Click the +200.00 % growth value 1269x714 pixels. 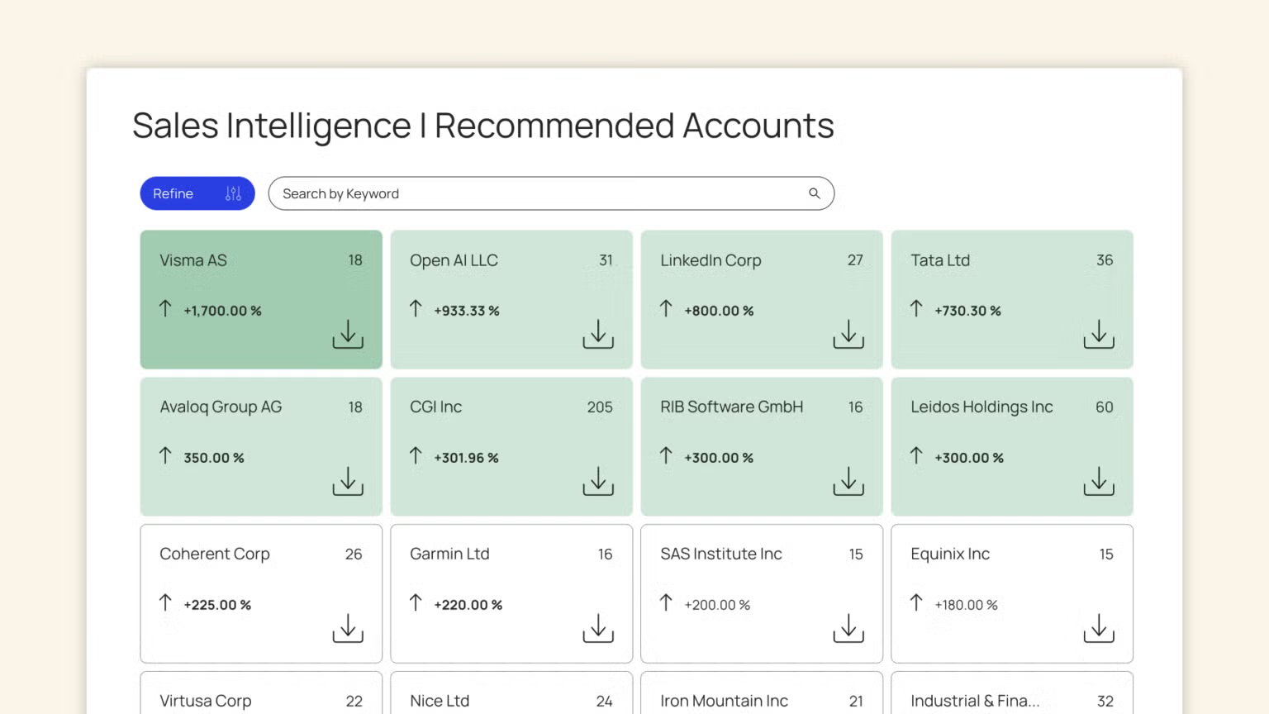717,605
